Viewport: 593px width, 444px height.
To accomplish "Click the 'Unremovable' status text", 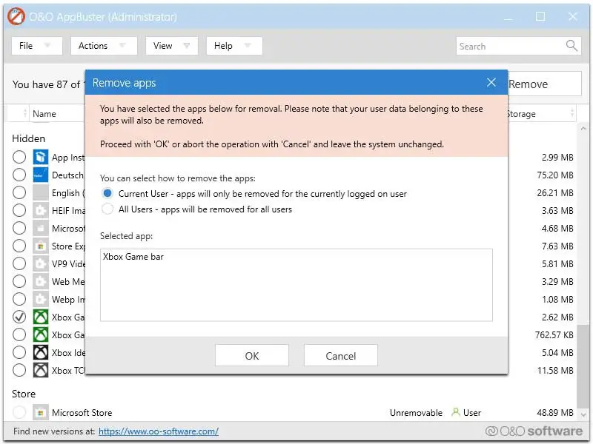I will point(416,413).
